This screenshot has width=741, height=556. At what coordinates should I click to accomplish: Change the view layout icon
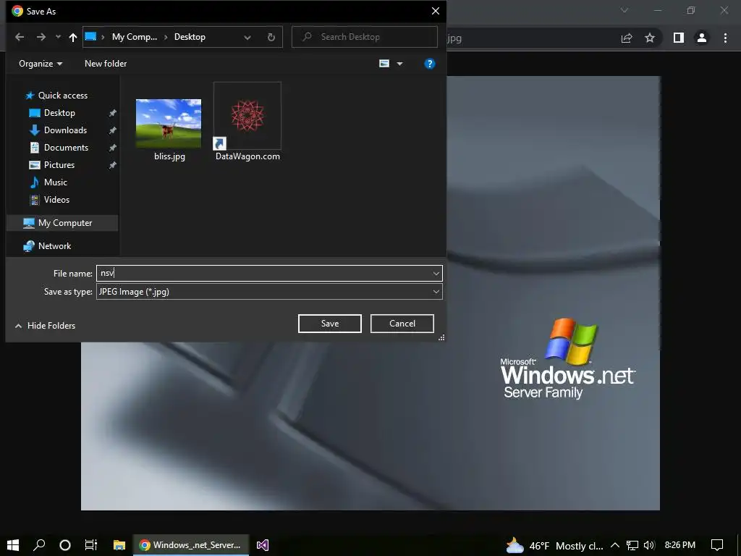click(x=384, y=64)
